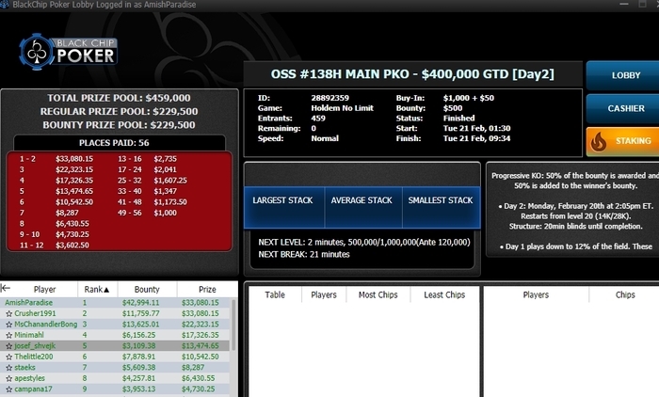Screen dimensions: 659x397
Task: Select player apestyles name
Action: coord(29,378)
